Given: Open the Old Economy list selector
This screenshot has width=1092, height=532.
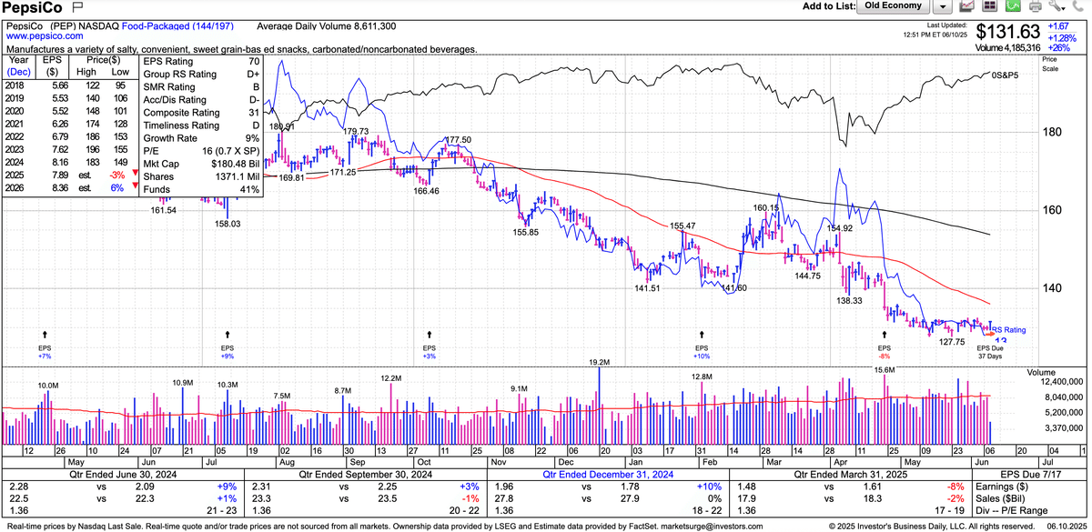Looking at the screenshot, I should click(x=892, y=6).
